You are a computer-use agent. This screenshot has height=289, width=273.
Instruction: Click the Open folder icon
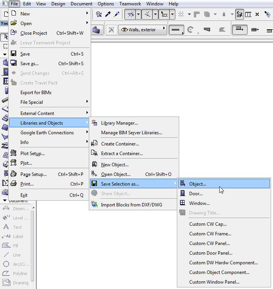click(14, 23)
